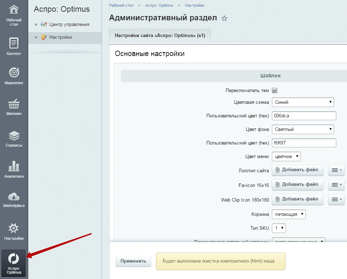Expand the Логотип сайта file options menu
Viewport: 347px width, 279px height.
336,170
